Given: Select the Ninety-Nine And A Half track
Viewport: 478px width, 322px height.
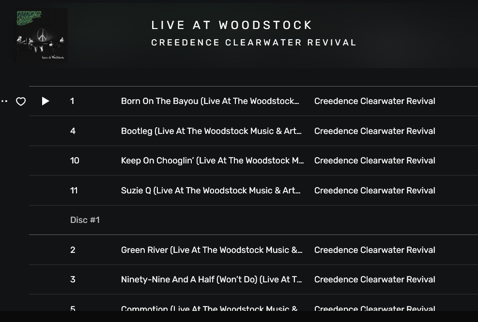Looking at the screenshot, I should coord(211,279).
